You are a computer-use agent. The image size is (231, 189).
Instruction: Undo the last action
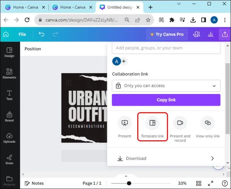coord(42,34)
